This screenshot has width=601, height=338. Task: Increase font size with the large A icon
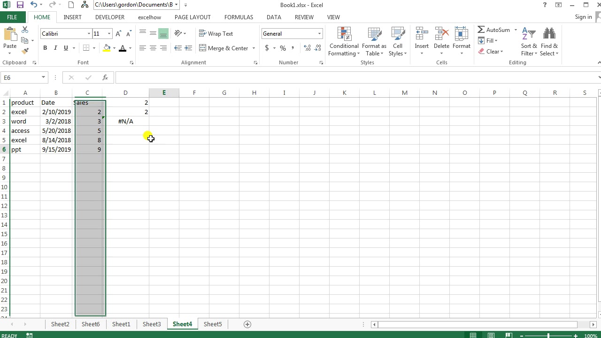point(118,33)
